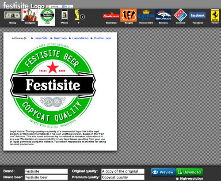Show more categories with the arrow
Image resolution: width=221 pixels, height=181 pixels.
83,17
